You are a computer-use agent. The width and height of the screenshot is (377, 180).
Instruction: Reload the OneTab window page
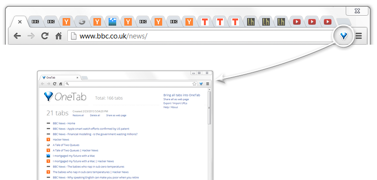pyautogui.click(x=55, y=84)
